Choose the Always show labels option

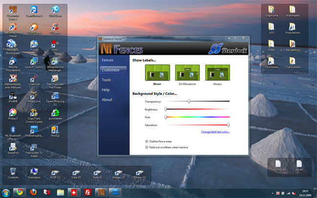(x=218, y=73)
